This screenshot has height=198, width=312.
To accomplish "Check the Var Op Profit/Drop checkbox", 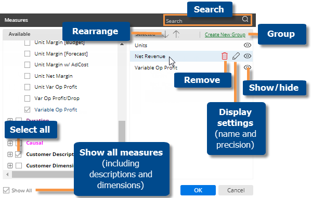I will 27,98.
